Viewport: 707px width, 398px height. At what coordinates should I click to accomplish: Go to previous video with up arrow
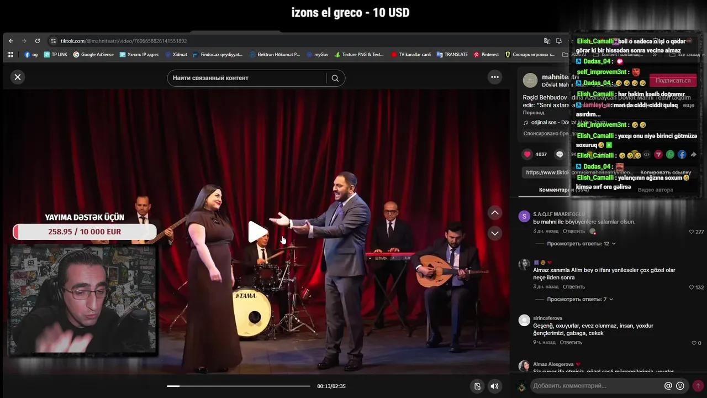(x=495, y=212)
